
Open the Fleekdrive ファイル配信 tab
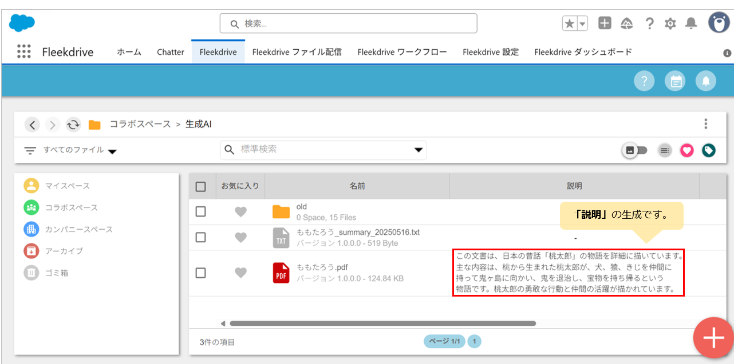(297, 52)
